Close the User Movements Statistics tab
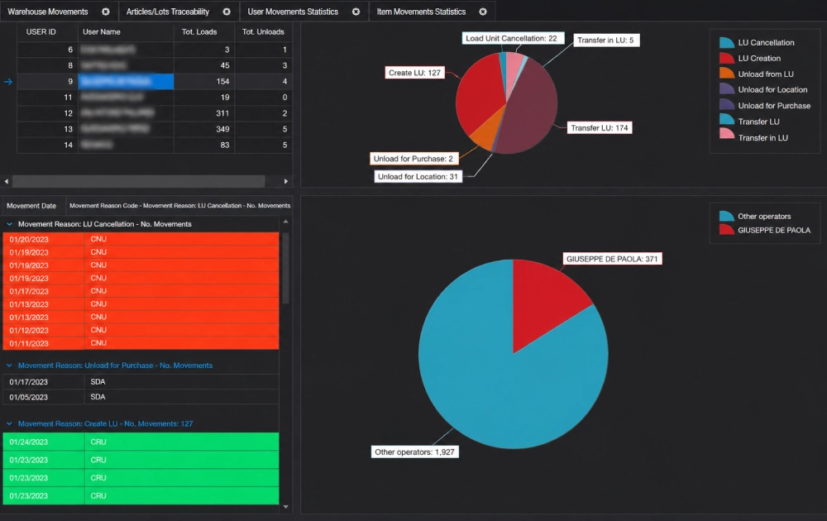The height and width of the screenshot is (521, 827). point(356,12)
